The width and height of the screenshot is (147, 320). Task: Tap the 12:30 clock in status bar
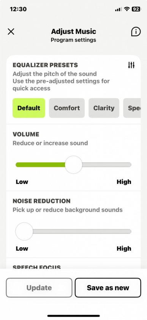pos(18,9)
